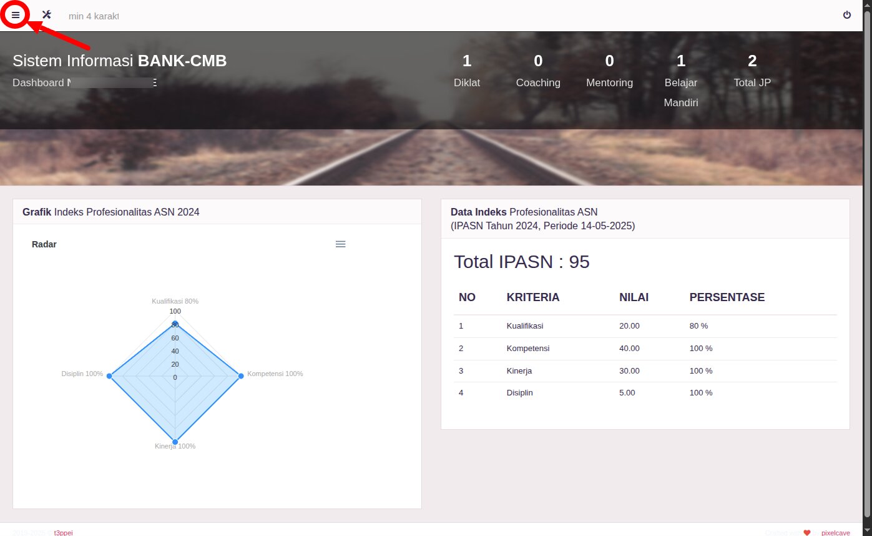The height and width of the screenshot is (536, 872).
Task: Click the PERSENTASE column header
Action: pos(727,297)
